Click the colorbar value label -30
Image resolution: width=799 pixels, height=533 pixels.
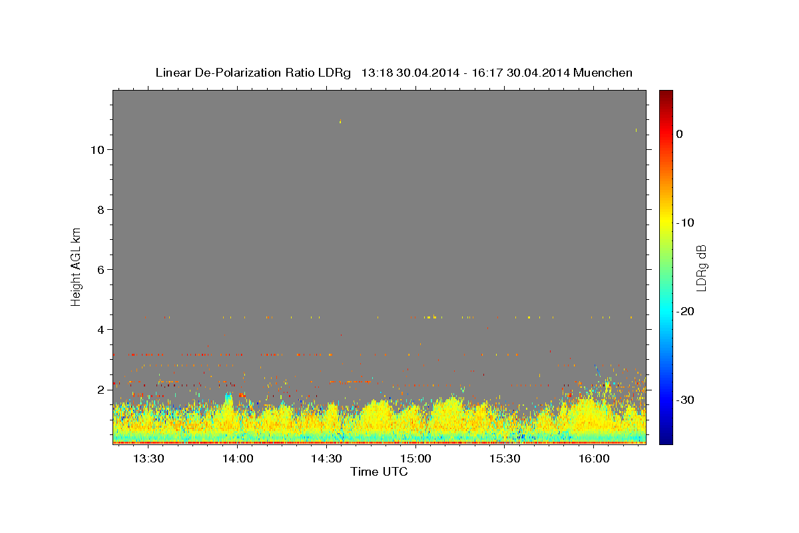pyautogui.click(x=686, y=400)
